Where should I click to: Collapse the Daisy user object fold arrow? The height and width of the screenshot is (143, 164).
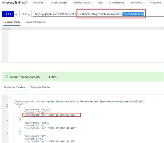[x=7, y=107]
